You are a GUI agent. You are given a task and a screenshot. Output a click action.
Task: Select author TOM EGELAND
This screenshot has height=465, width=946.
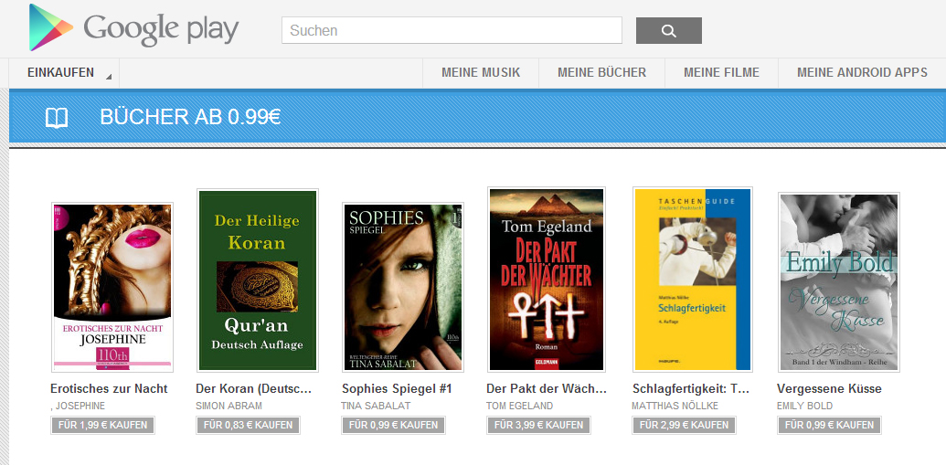520,406
